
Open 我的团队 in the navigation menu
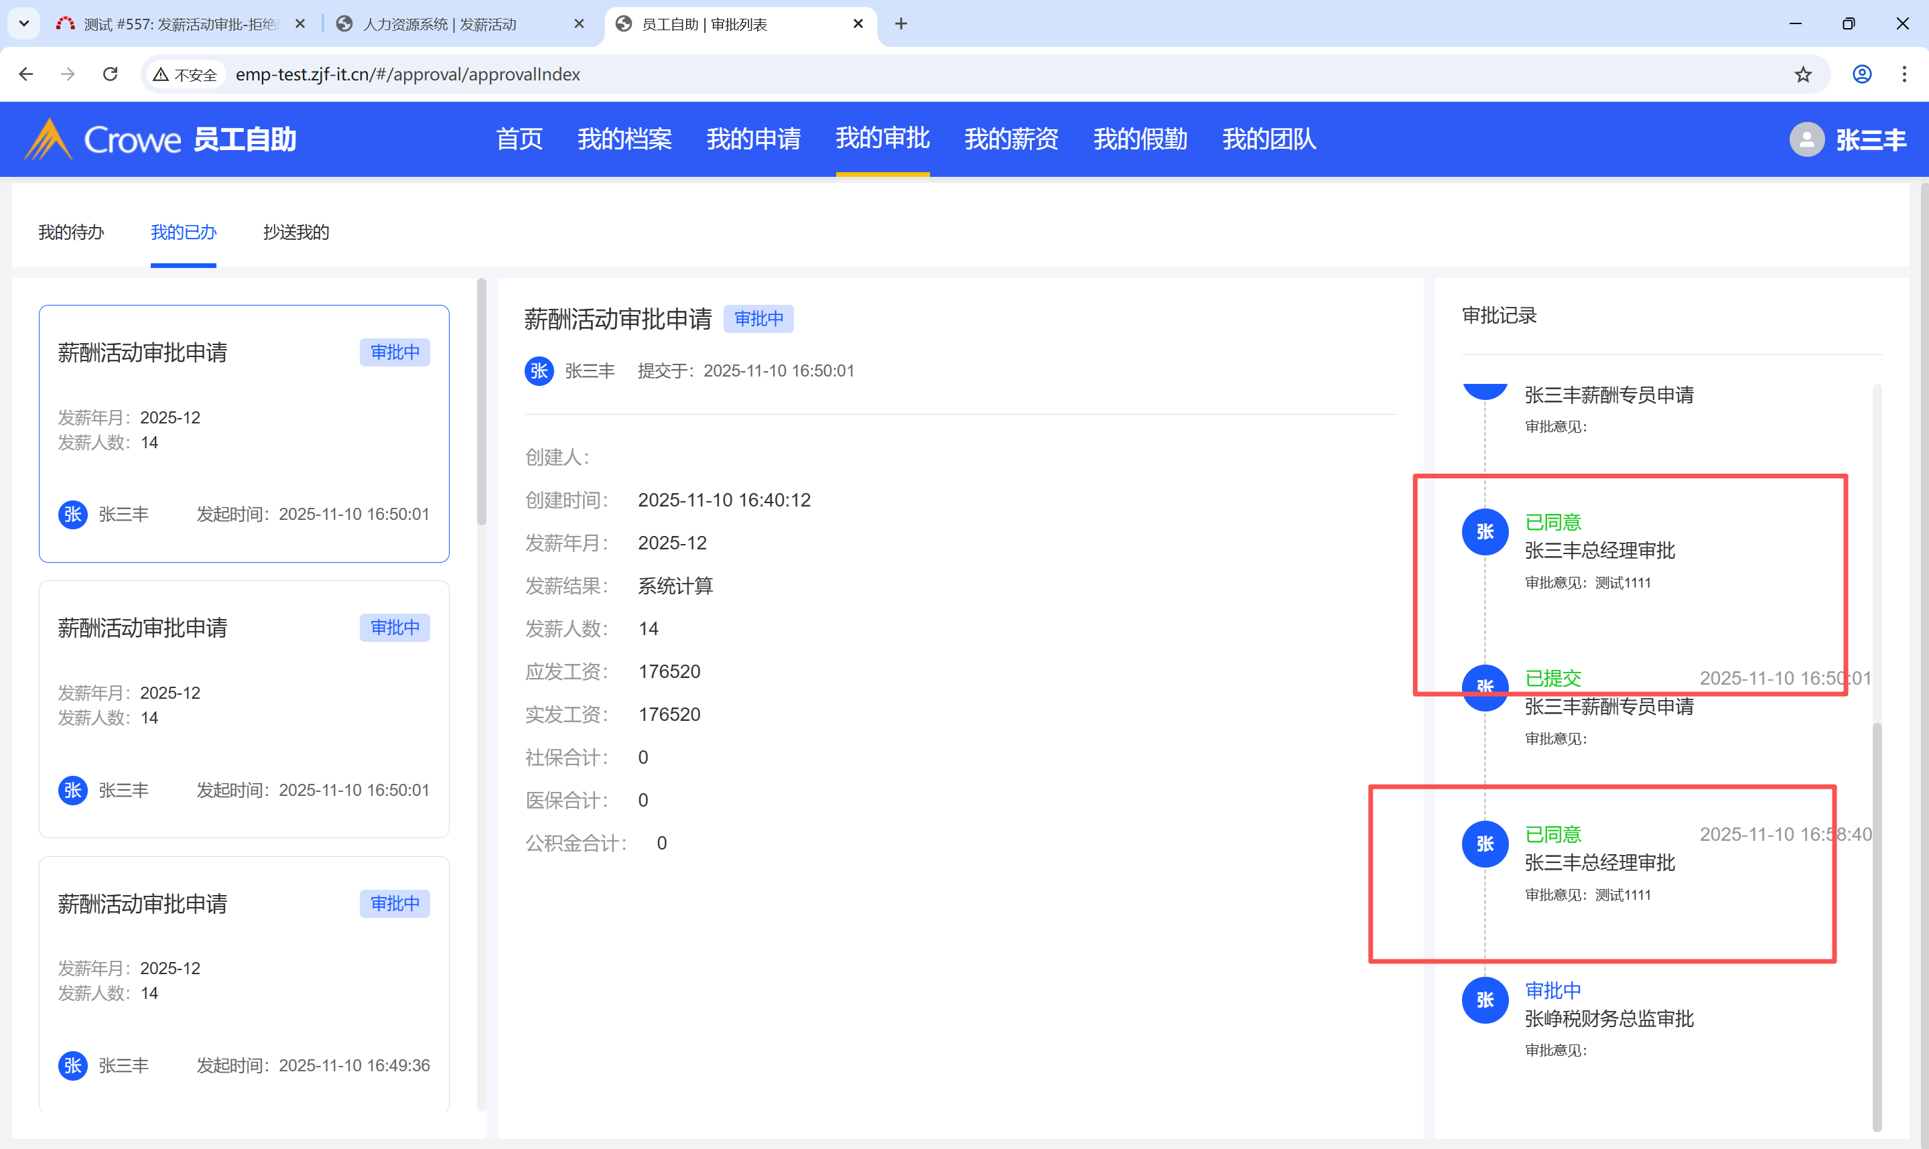[x=1269, y=139]
